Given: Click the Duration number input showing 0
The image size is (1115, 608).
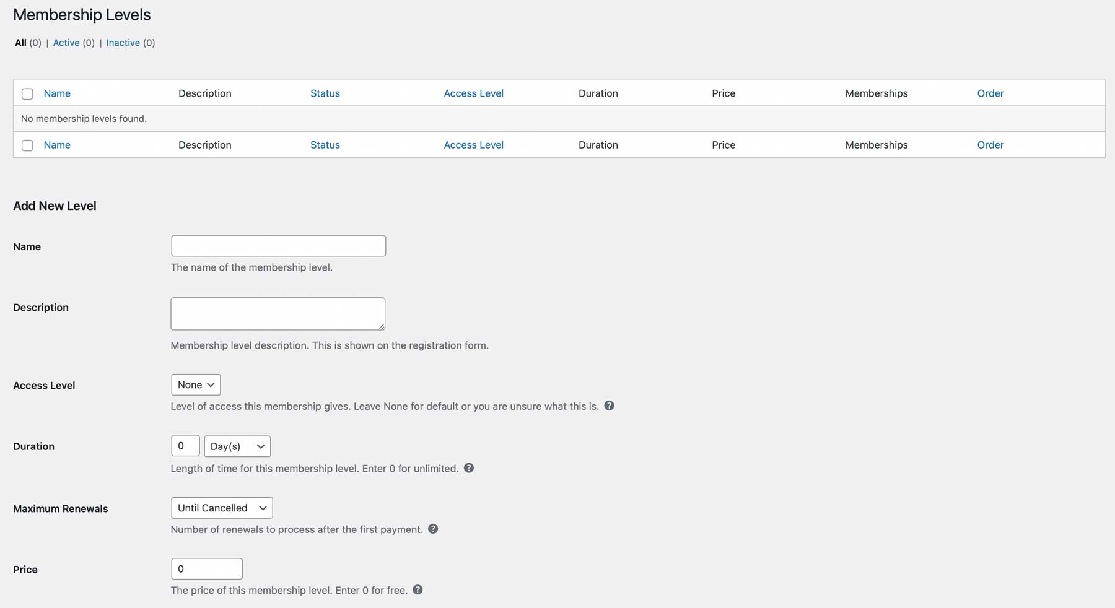Looking at the screenshot, I should (x=185, y=446).
